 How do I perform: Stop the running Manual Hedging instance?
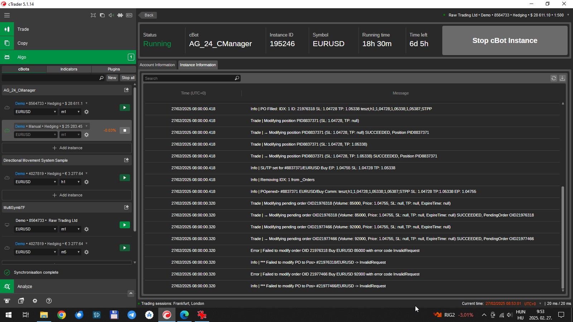pos(125,130)
